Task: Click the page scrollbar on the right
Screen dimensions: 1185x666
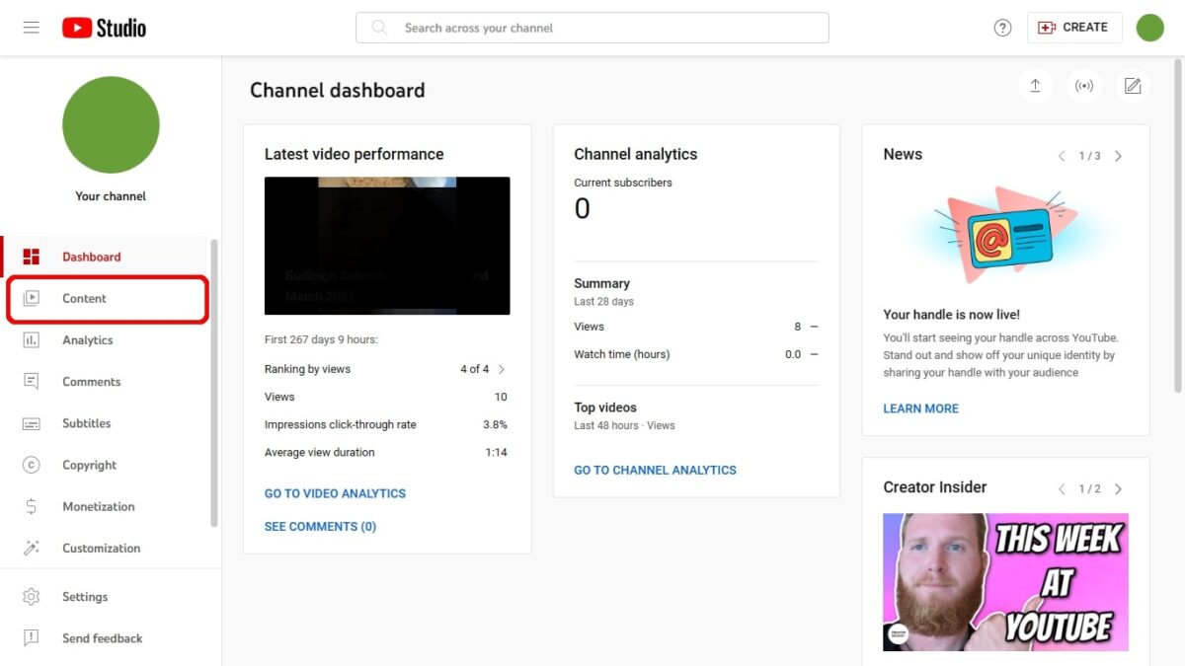Action: [x=1179, y=227]
